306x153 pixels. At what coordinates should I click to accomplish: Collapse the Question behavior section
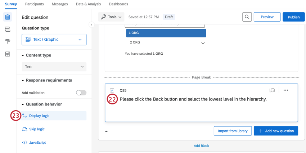pos(23,104)
